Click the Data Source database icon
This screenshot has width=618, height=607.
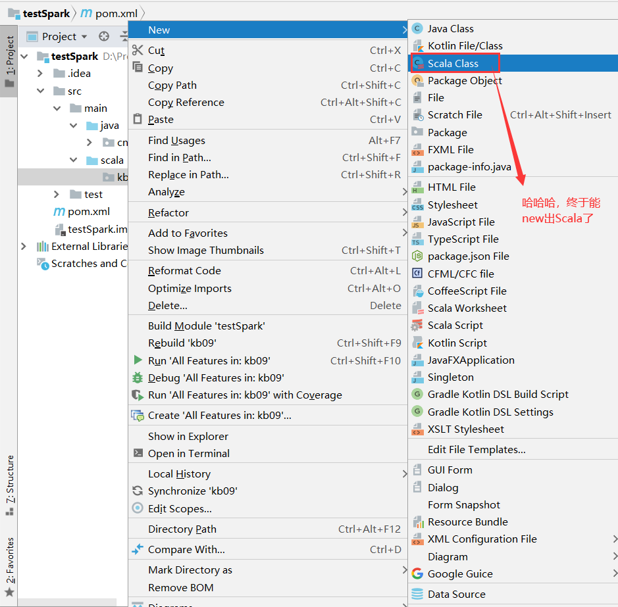[417, 594]
